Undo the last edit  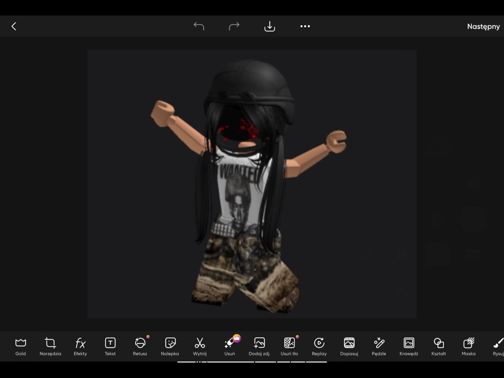coord(199,26)
